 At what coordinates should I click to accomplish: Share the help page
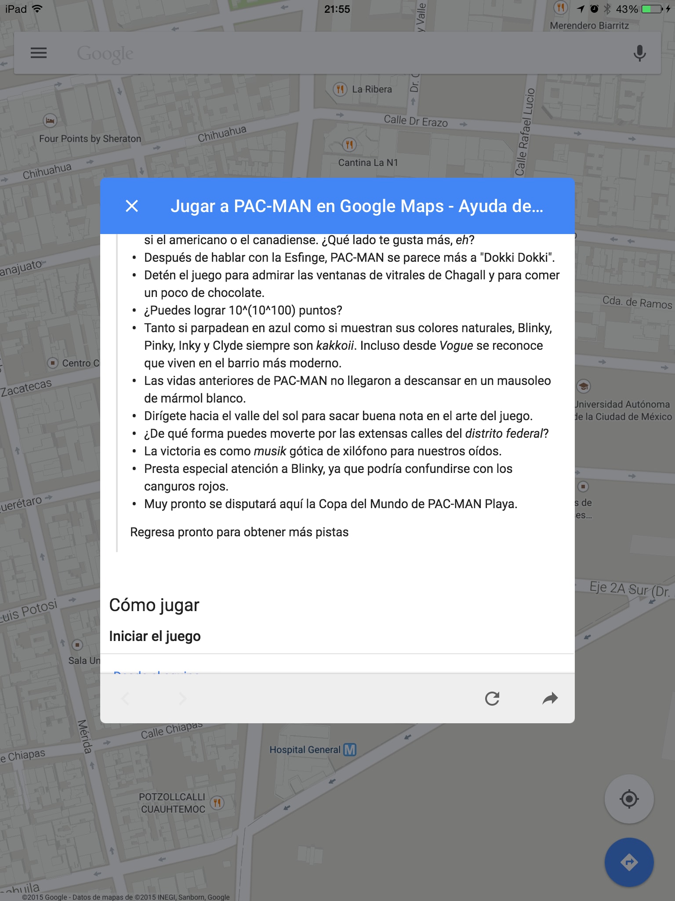tap(550, 698)
